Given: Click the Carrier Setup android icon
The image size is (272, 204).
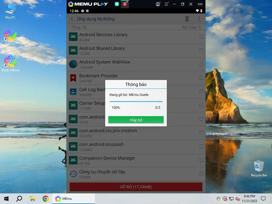Looking at the screenshot, I should [73, 105].
